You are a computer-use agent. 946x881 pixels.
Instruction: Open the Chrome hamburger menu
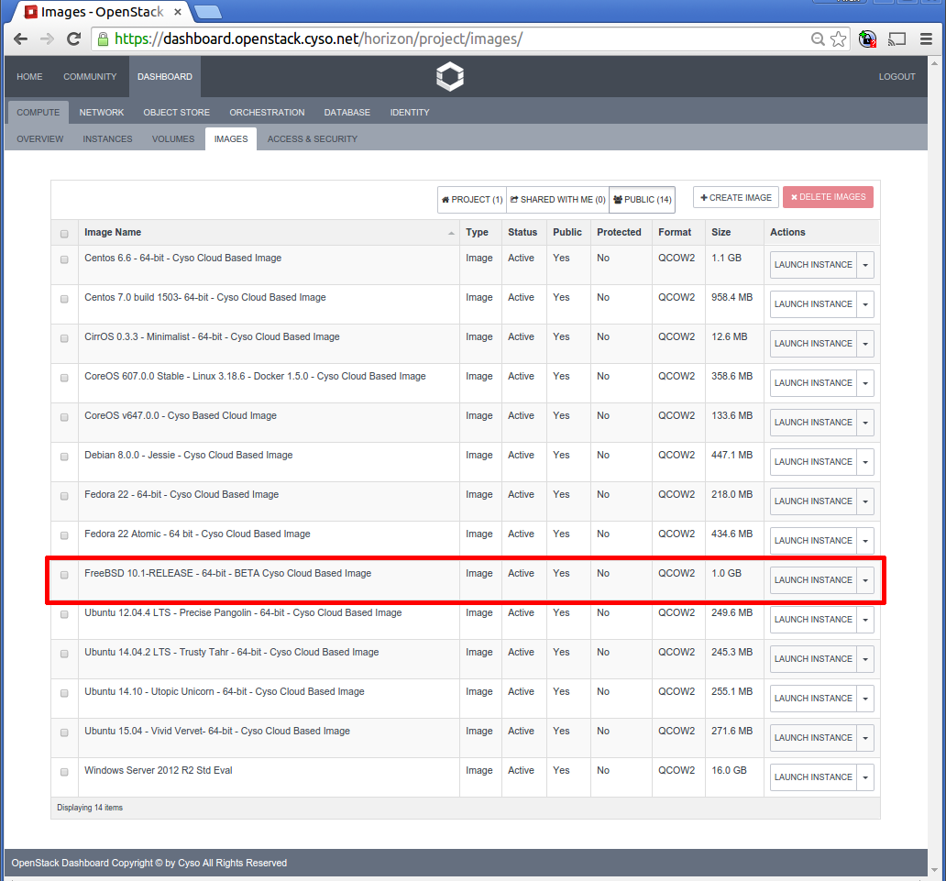tap(926, 39)
